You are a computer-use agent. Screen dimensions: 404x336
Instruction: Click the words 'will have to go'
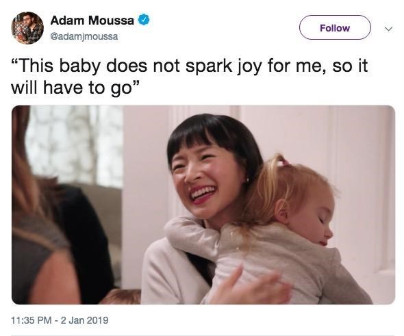[x=71, y=88]
